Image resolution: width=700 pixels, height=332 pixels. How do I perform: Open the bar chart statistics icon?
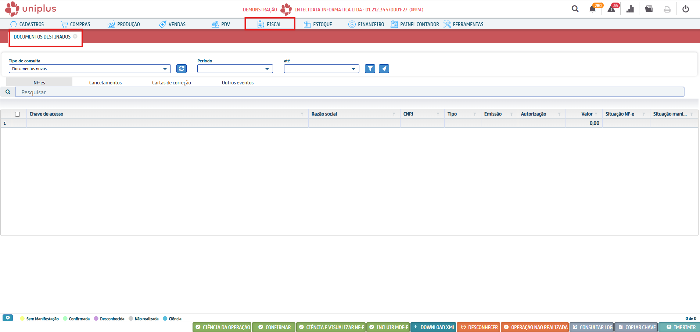pyautogui.click(x=630, y=9)
